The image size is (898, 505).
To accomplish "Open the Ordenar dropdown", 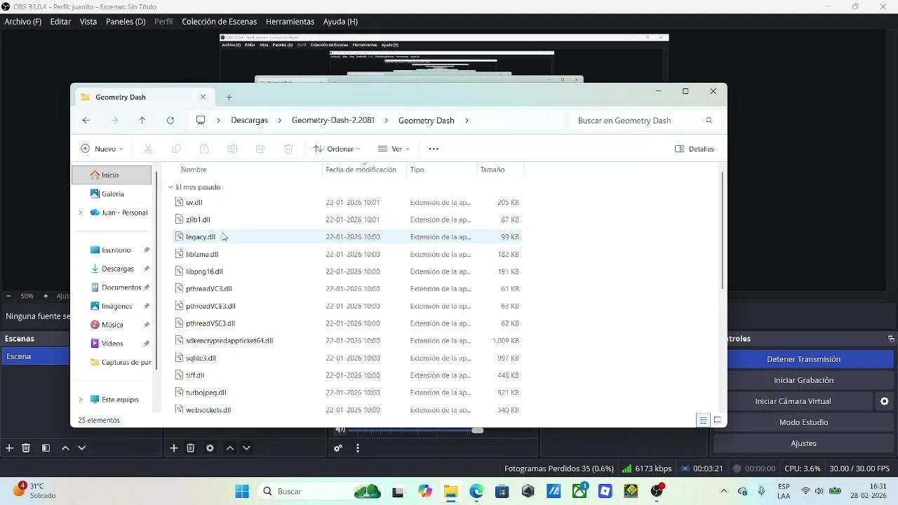I will tap(337, 149).
